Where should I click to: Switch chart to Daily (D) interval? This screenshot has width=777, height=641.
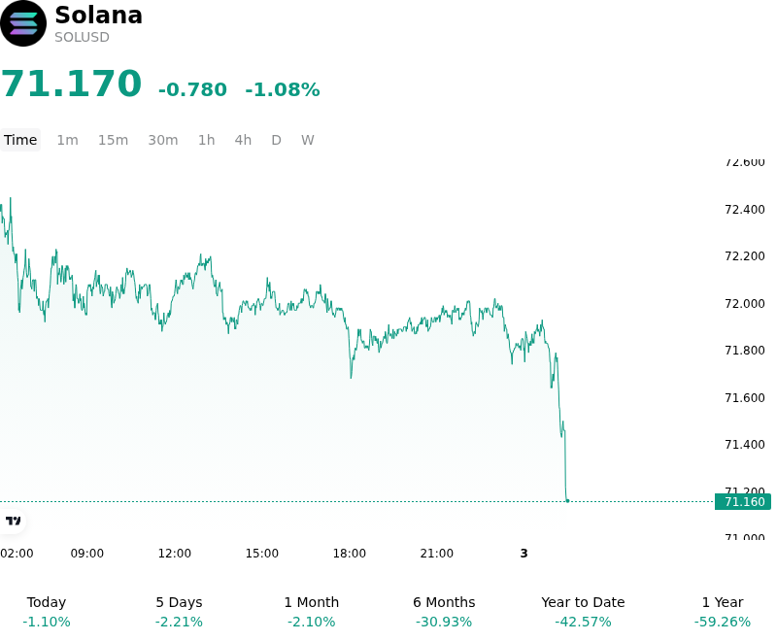pos(276,140)
